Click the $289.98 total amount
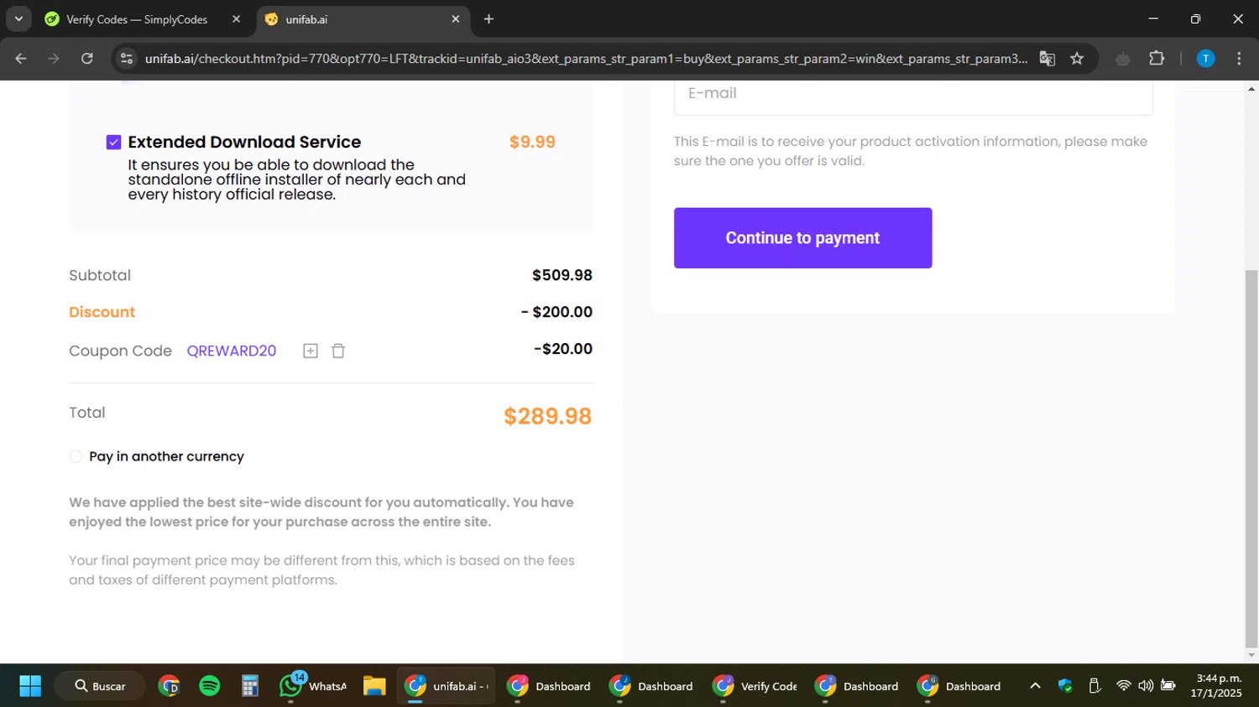 pyautogui.click(x=547, y=417)
